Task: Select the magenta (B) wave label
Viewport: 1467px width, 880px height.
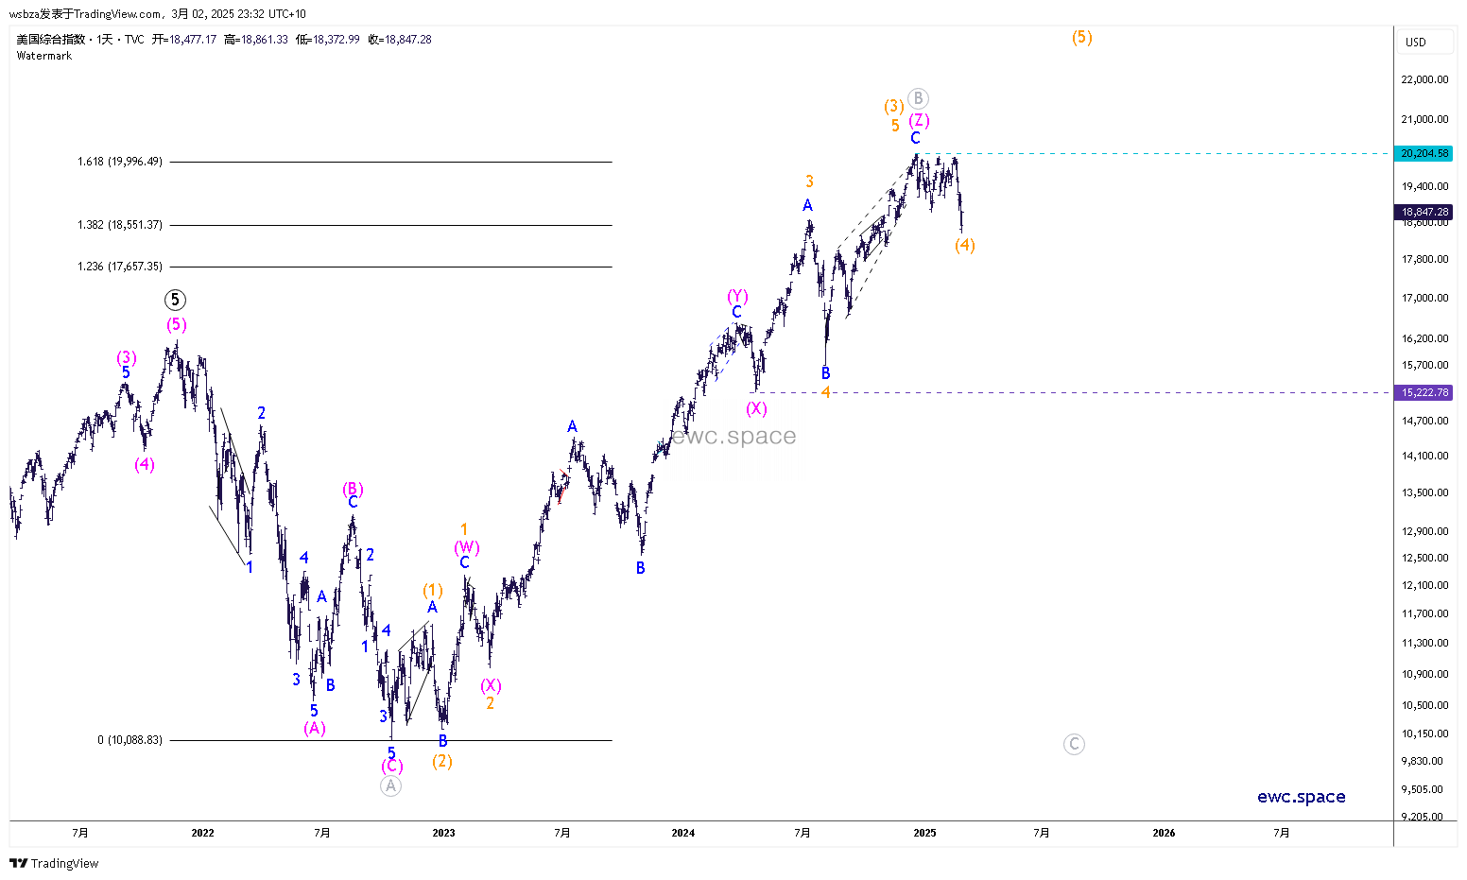Action: click(353, 489)
